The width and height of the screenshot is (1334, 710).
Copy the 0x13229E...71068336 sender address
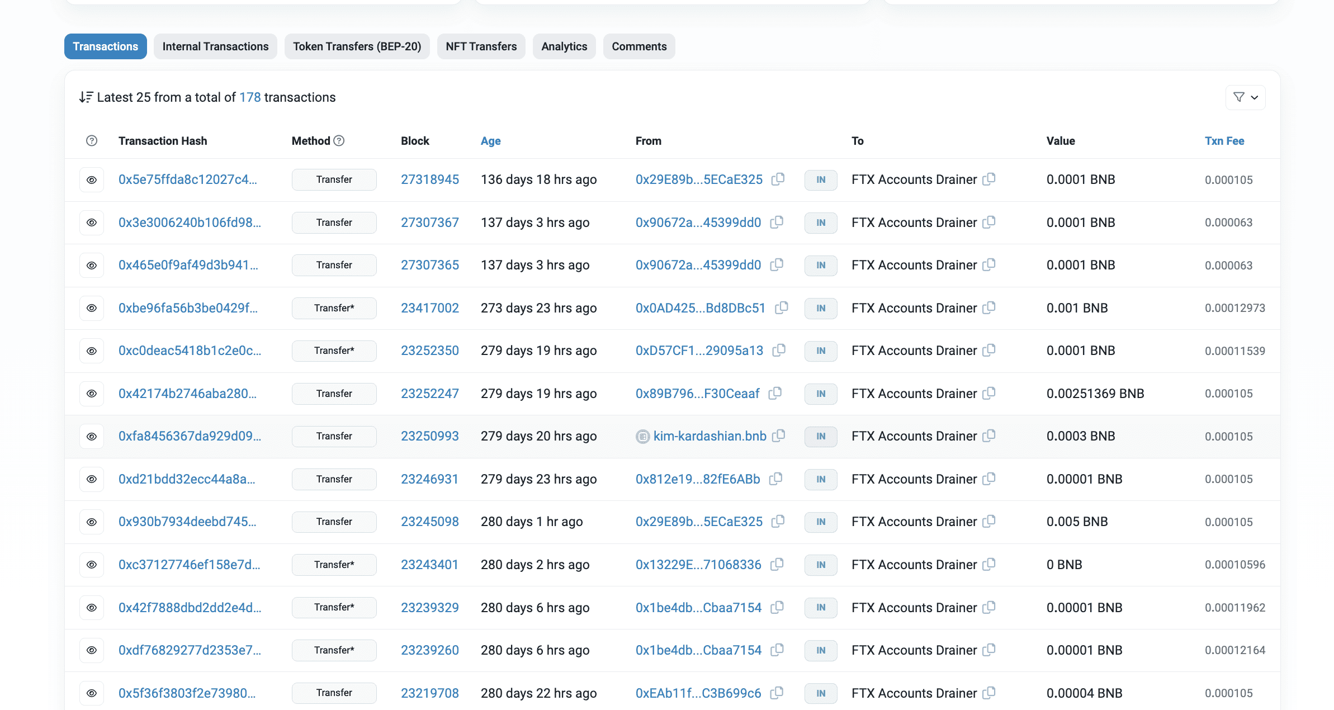[x=777, y=564]
